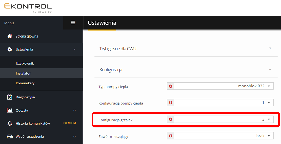Open the Typ pompy ciepła dropdown

coord(223,86)
